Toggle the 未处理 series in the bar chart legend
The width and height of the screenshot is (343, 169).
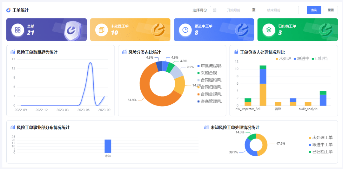284,58
